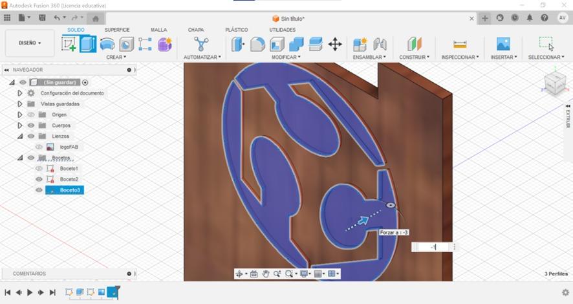The width and height of the screenshot is (573, 304).
Task: Select the Combine tool
Action: 296,44
